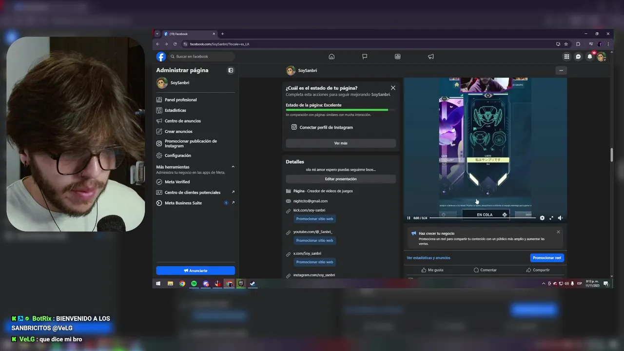This screenshot has width=624, height=351.
Task: Open Centro de anuncios
Action: (x=195, y=121)
